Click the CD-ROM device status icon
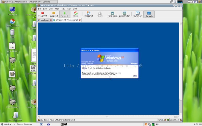202x126 pixels. click(x=162, y=120)
